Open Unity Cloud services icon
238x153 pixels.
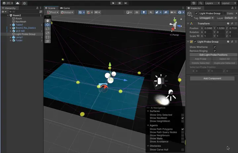18,3
